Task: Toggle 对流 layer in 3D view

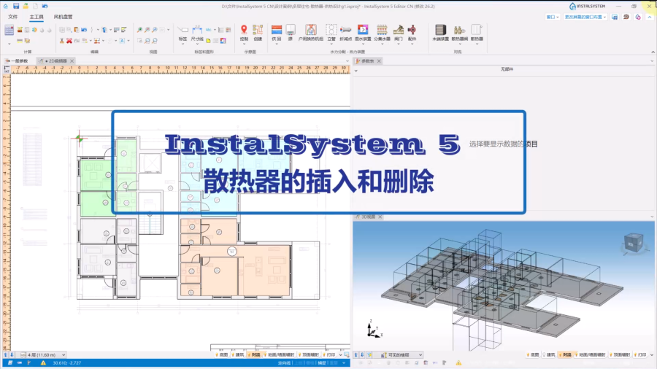Action: click(565, 354)
